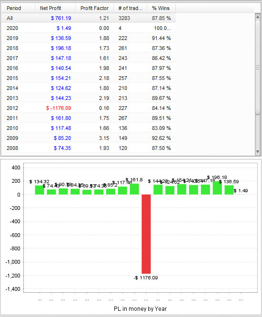Sort by the Period column header

pyautogui.click(x=19, y=8)
